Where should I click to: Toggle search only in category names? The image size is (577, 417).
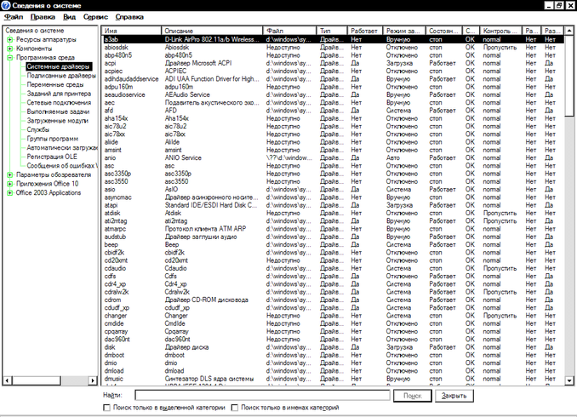tap(235, 408)
